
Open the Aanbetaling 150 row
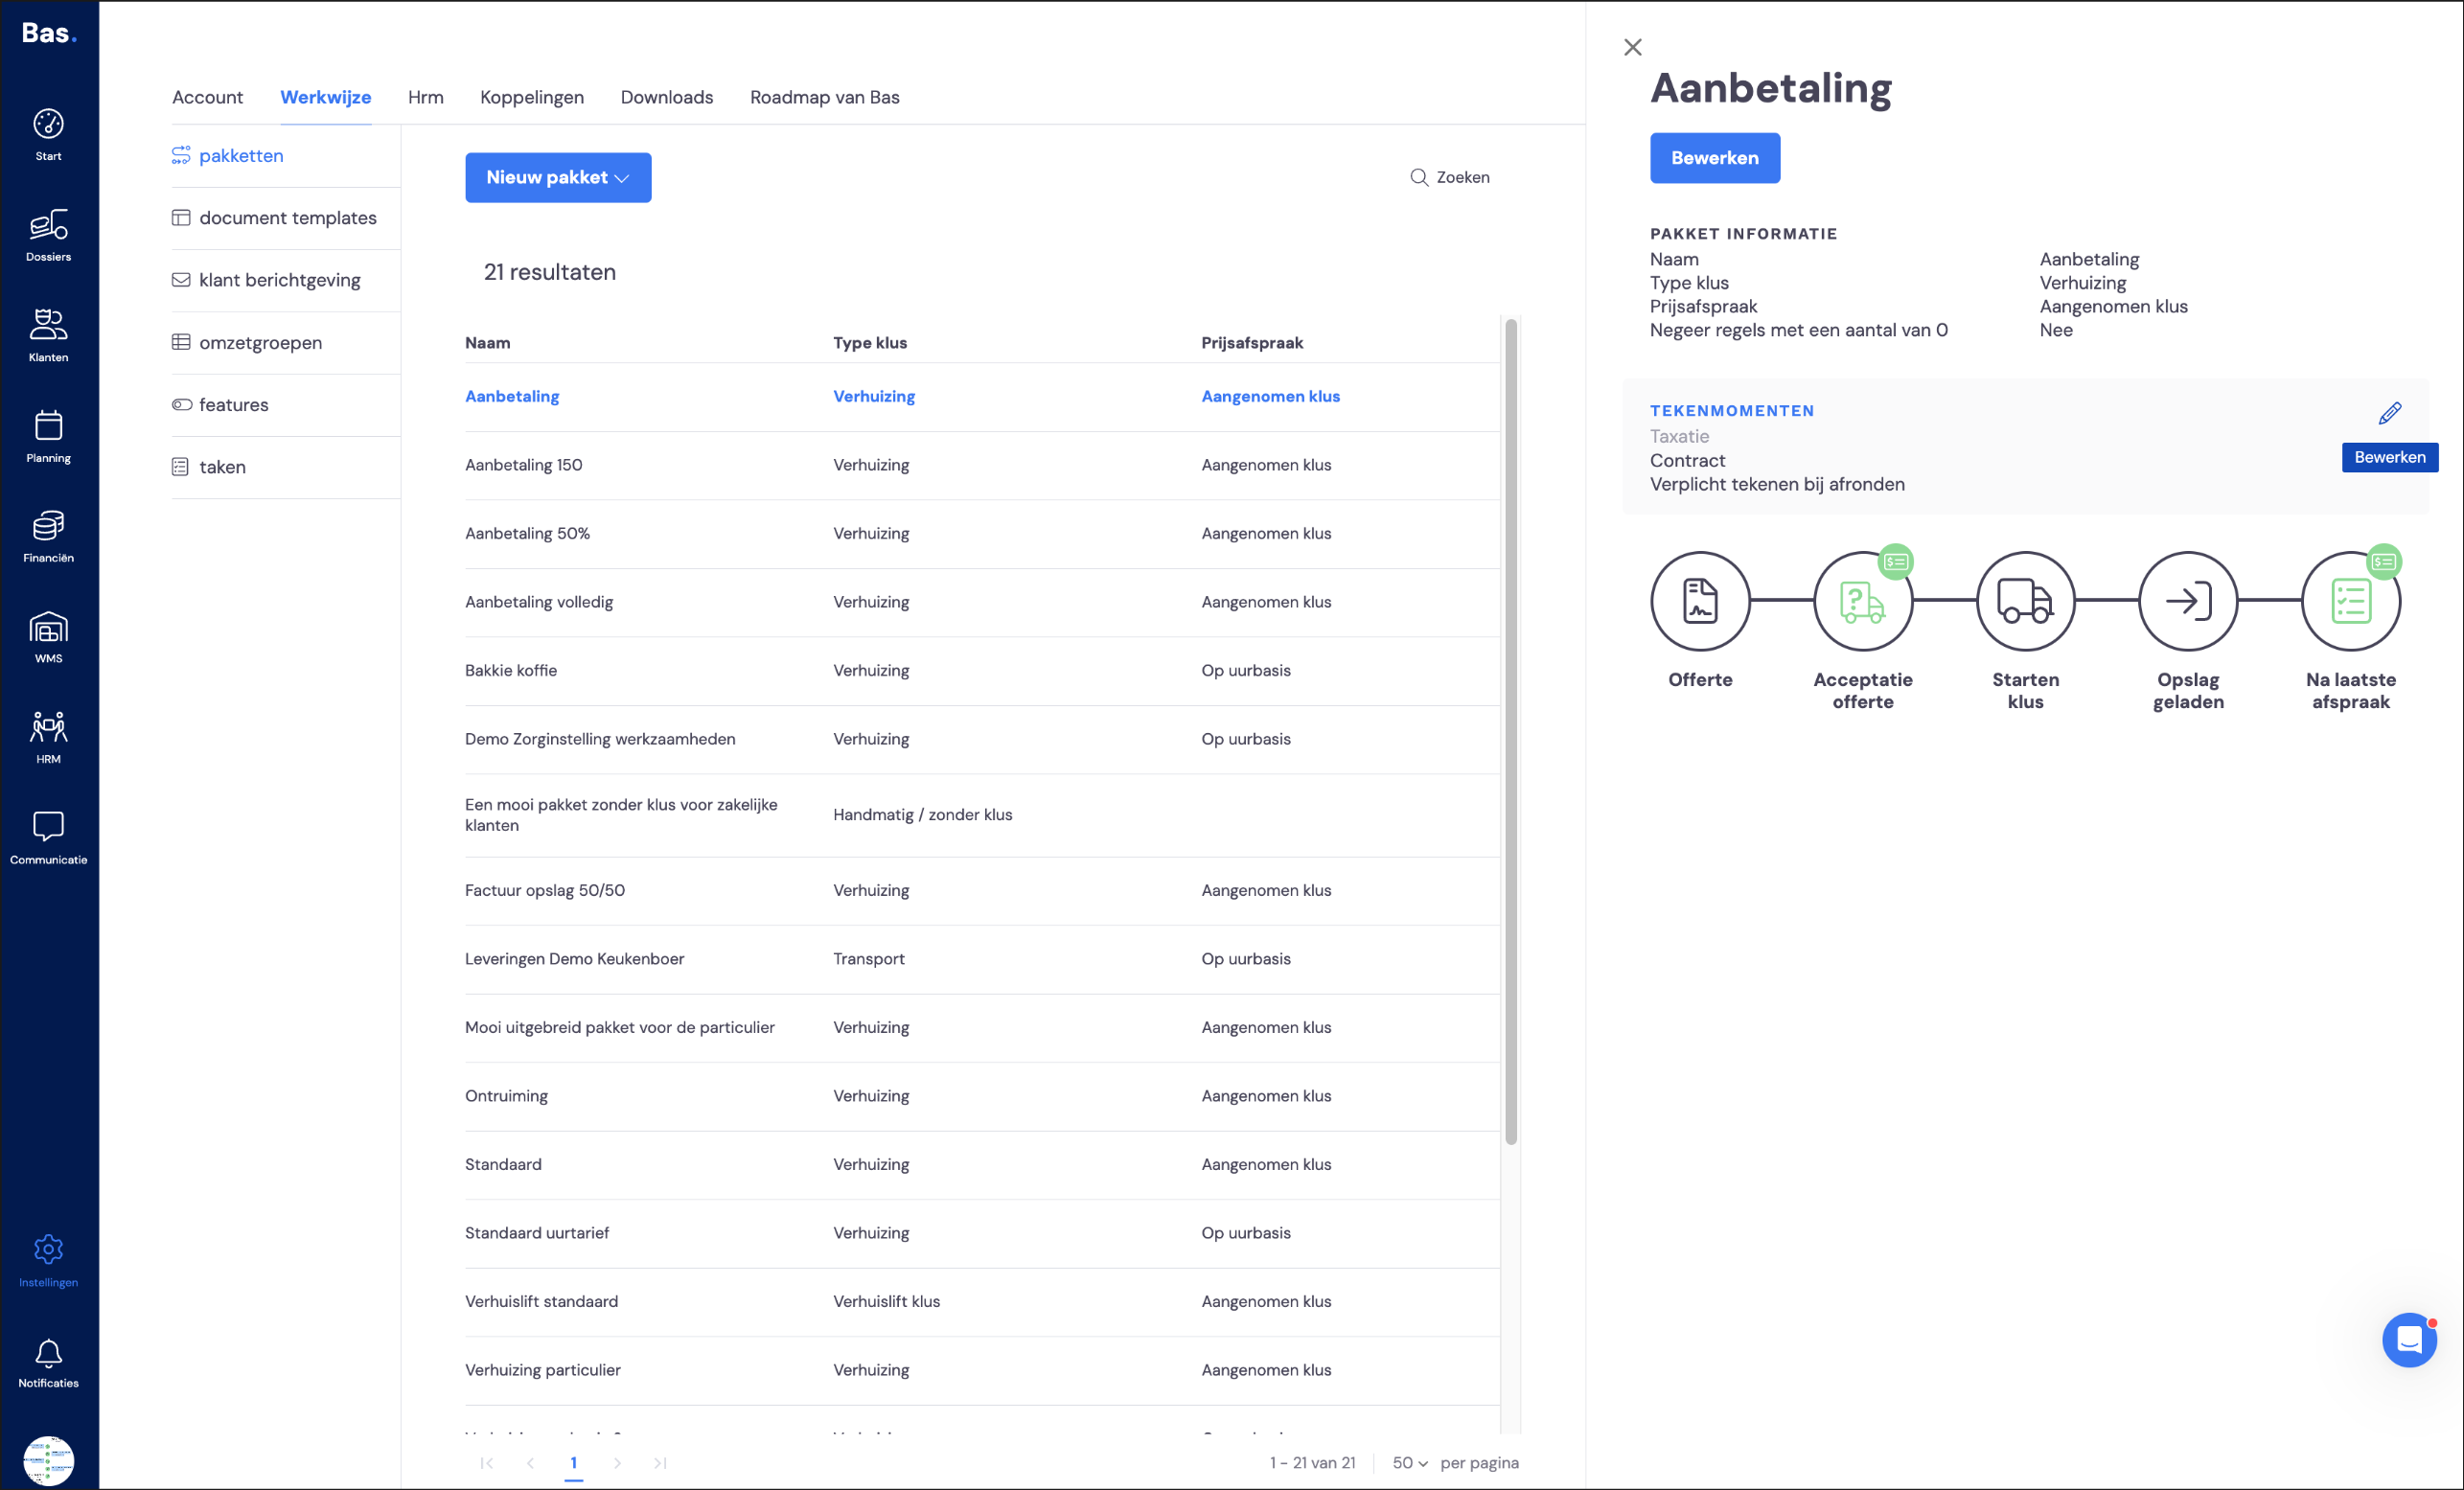point(981,465)
